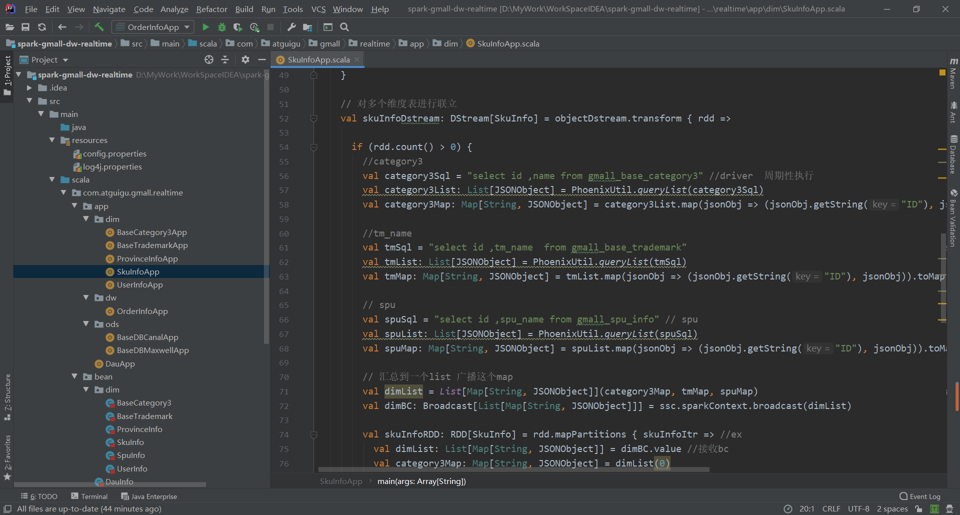Open the Event Log
Viewport: 960px width, 515px height.
[x=920, y=496]
